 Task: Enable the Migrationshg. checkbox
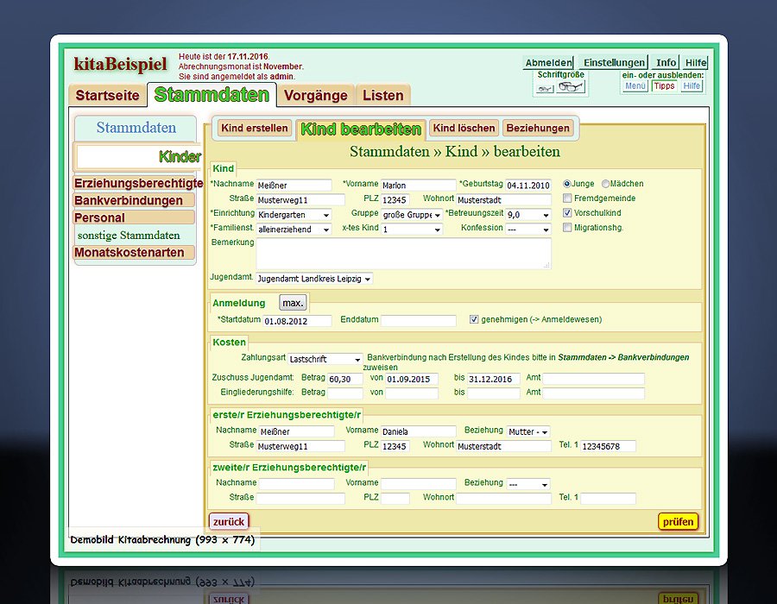pos(567,228)
